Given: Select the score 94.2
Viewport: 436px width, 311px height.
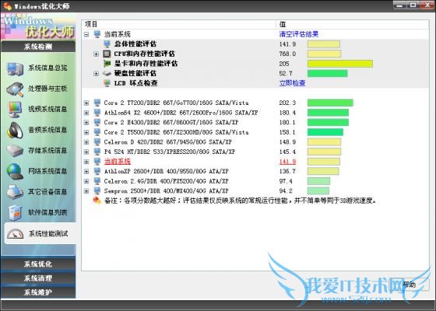Looking at the screenshot, I should click(x=286, y=191).
